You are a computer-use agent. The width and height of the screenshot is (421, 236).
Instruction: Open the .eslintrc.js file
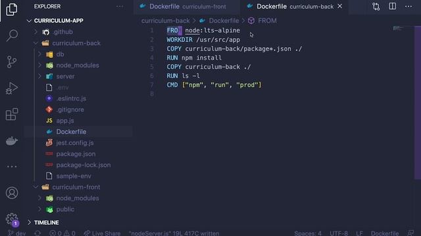[x=71, y=98]
